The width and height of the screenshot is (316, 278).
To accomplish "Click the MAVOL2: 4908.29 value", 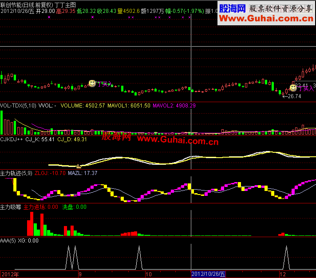I will pos(174,106).
